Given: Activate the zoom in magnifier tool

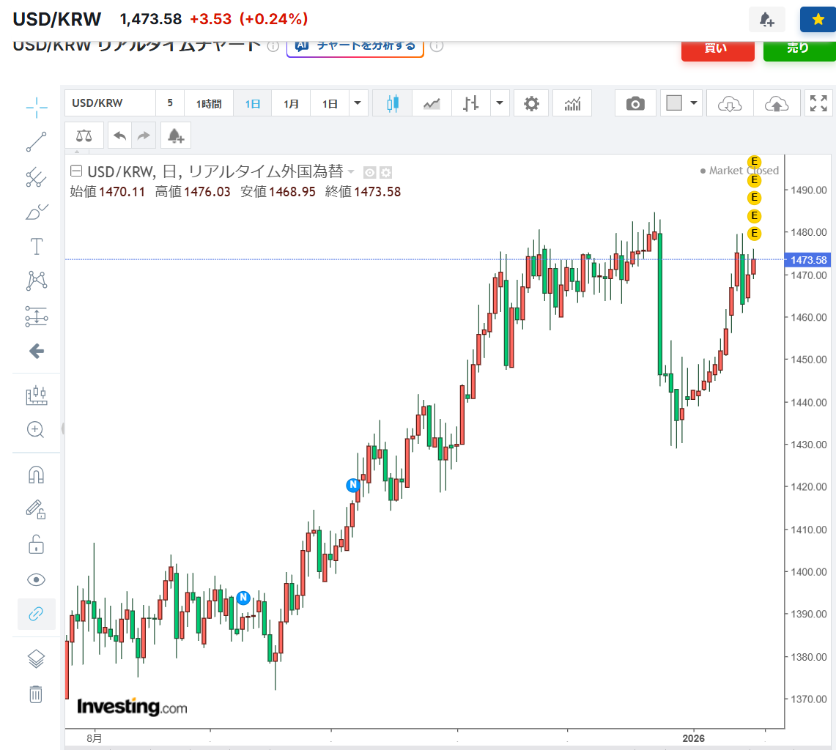Looking at the screenshot, I should click(36, 430).
